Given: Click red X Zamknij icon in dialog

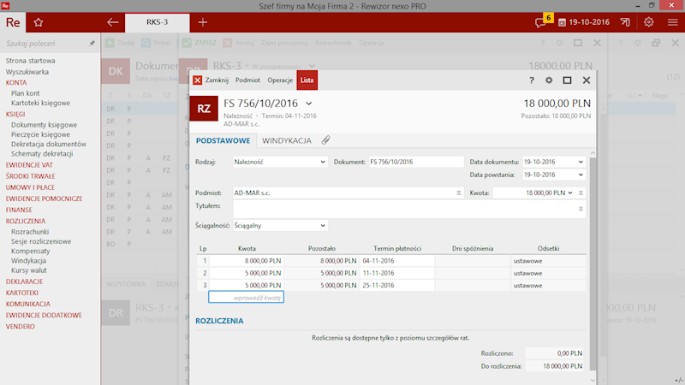Looking at the screenshot, I should pos(198,80).
